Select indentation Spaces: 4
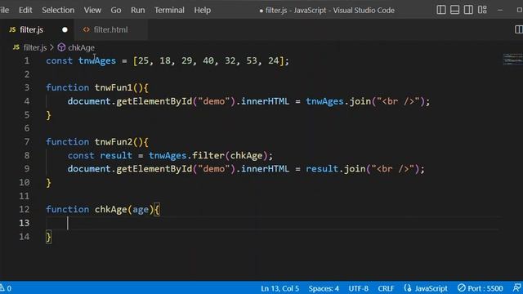This screenshot has width=523, height=294. pos(324,288)
